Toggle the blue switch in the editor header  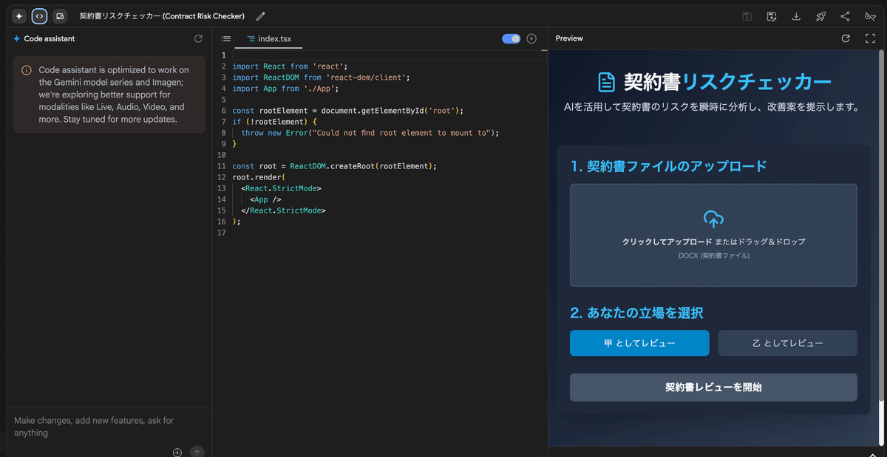tap(511, 38)
